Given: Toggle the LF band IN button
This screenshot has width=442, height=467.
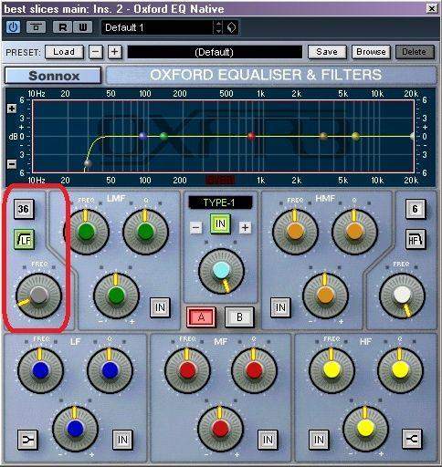Looking at the screenshot, I should coord(122,440).
